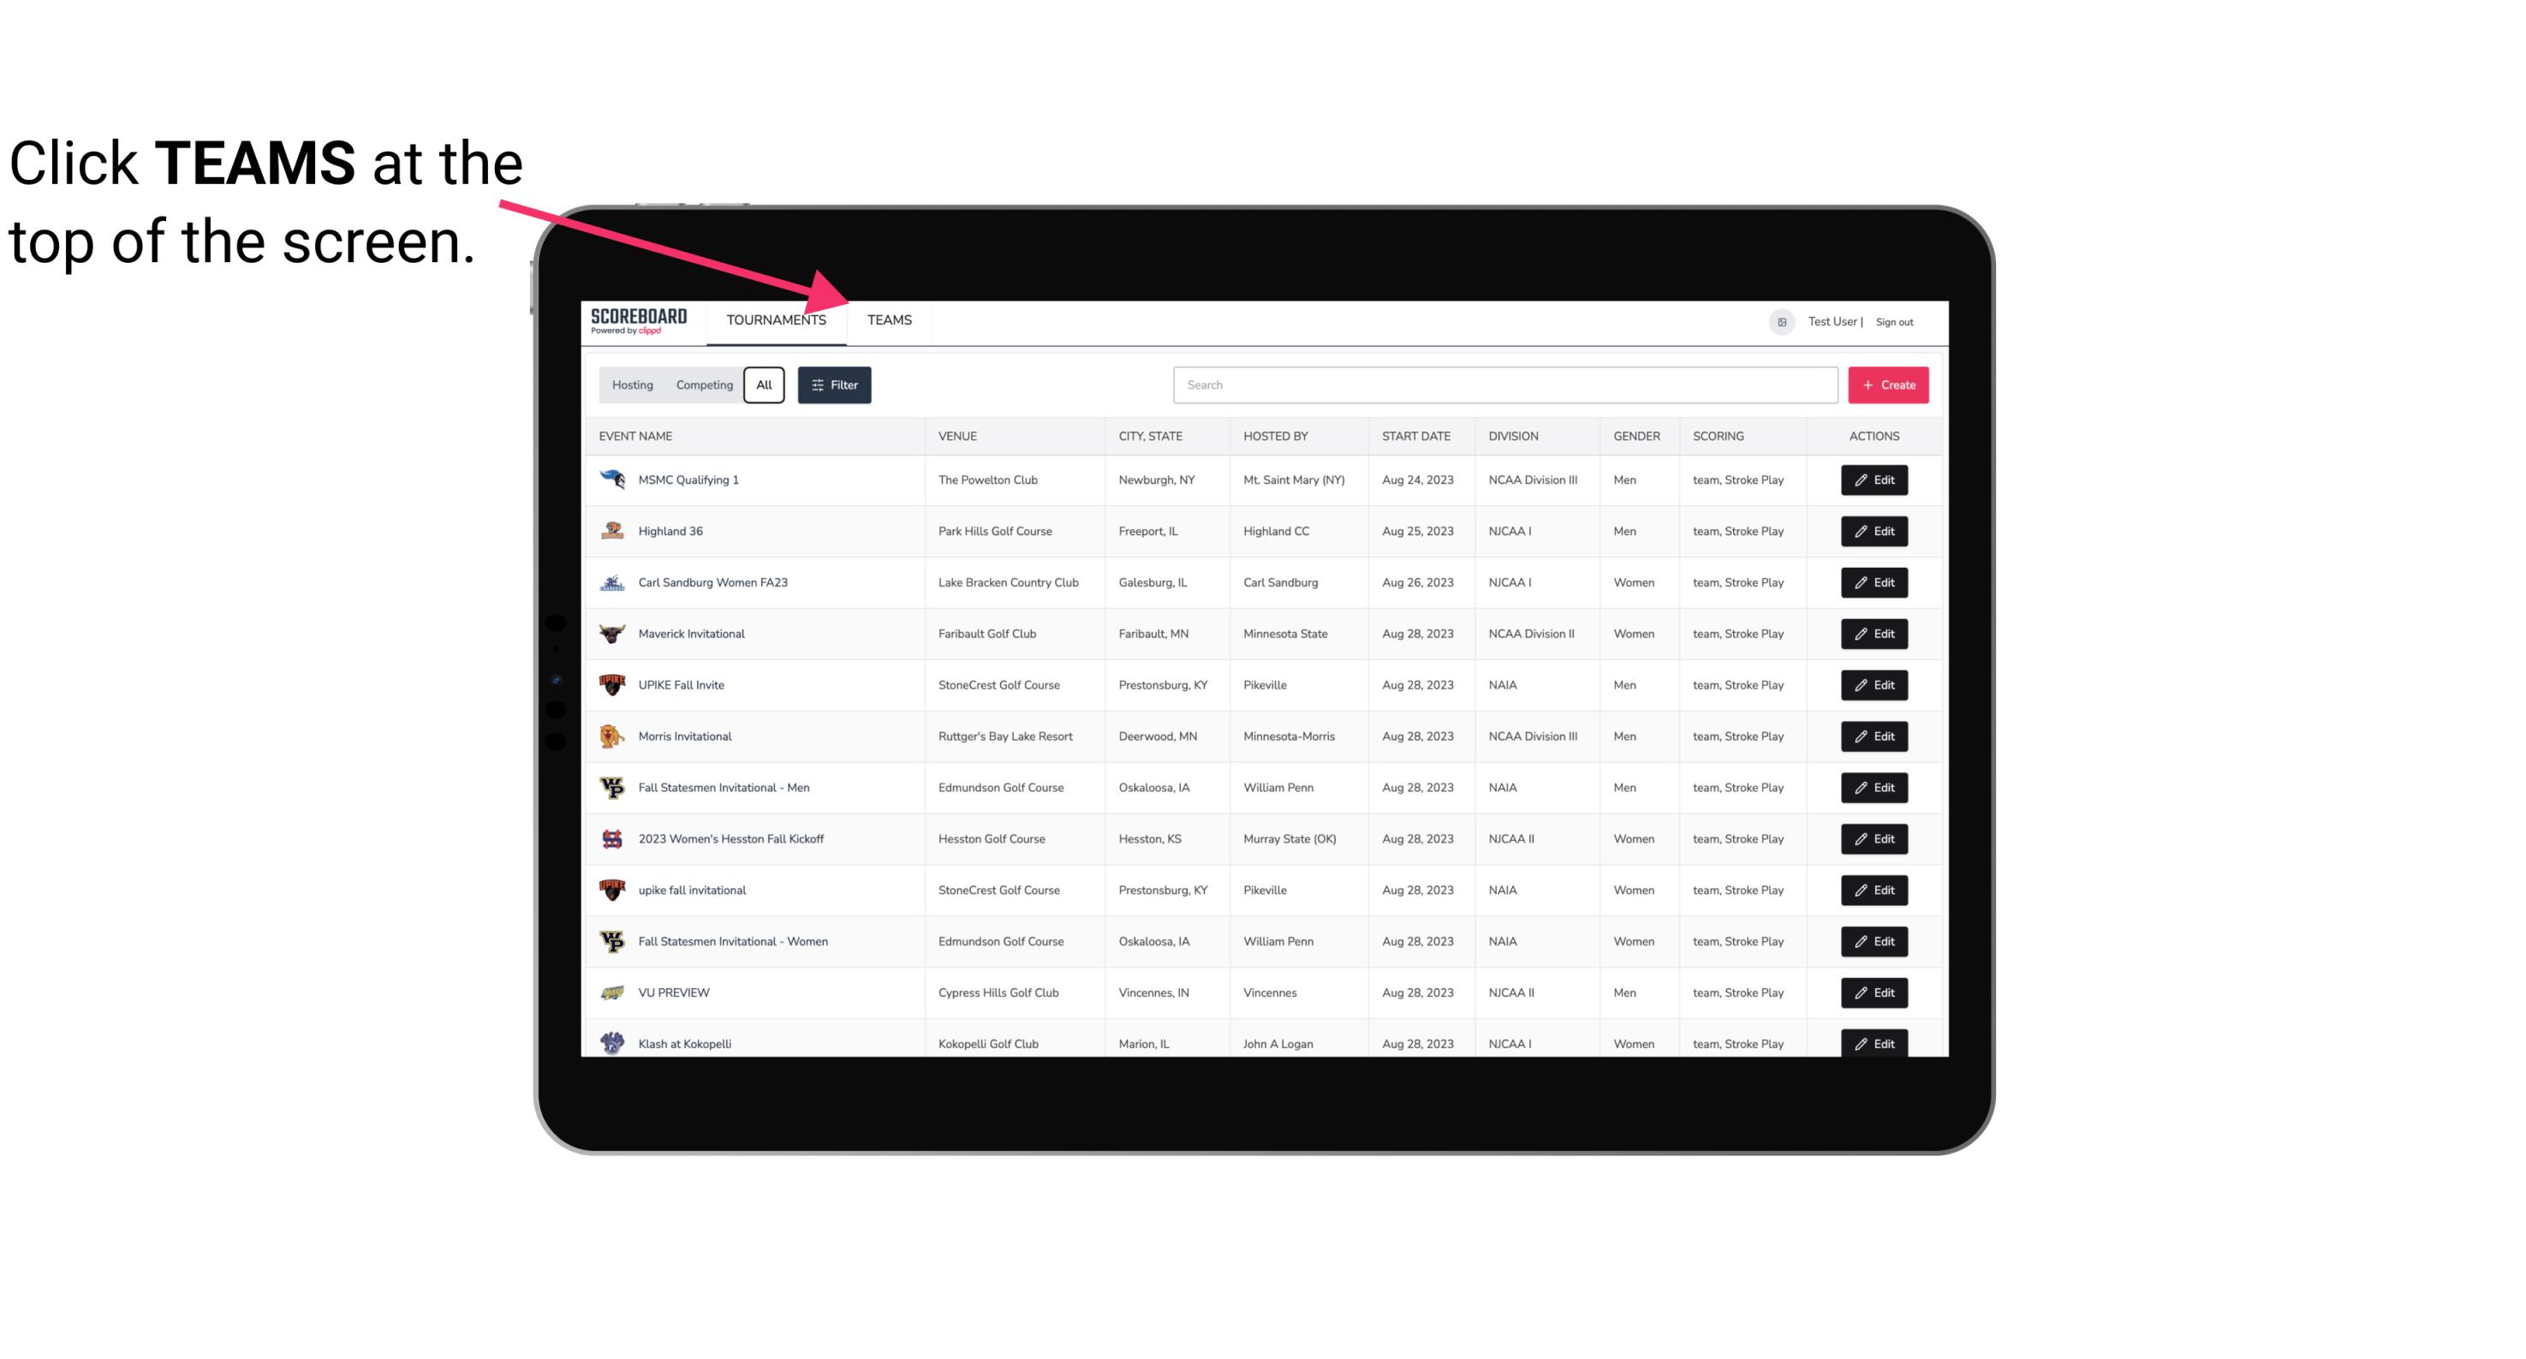The width and height of the screenshot is (2526, 1359).
Task: Click the SCOREBOARD logo icon
Action: tap(639, 321)
